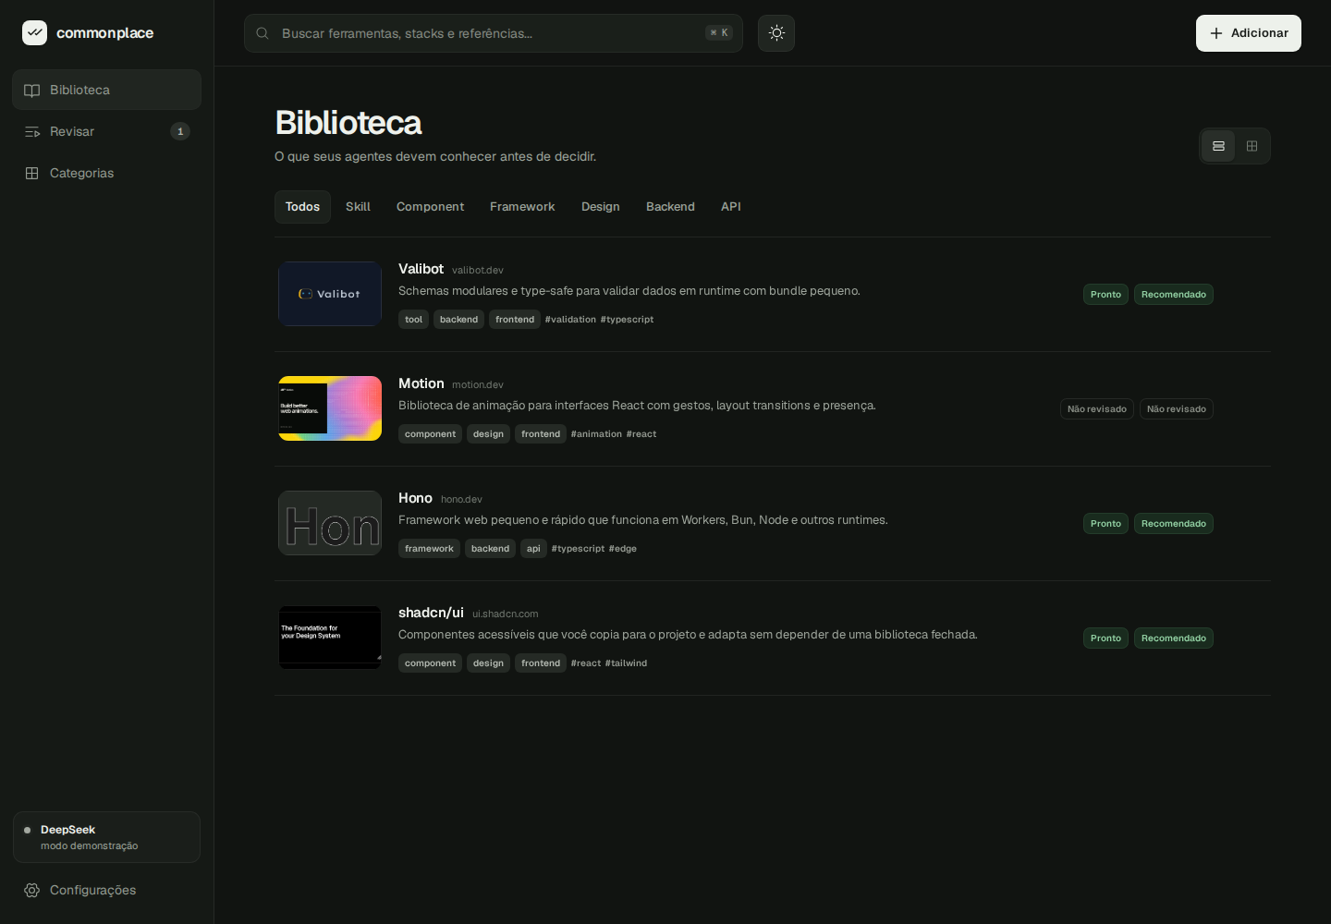Click the Recomendado badge on Hono

[1174, 524]
